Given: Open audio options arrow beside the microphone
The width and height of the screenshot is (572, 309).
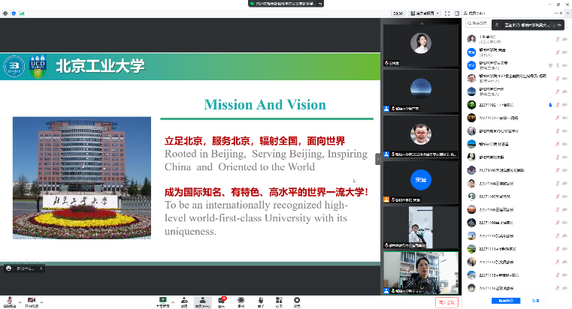Looking at the screenshot, I should point(18,301).
